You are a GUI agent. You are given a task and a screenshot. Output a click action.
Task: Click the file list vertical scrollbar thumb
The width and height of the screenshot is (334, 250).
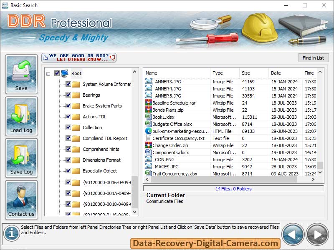(320, 165)
